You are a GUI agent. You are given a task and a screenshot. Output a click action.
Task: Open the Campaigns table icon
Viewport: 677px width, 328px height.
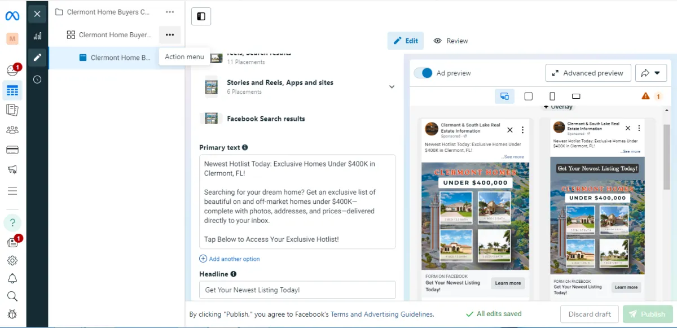12,90
